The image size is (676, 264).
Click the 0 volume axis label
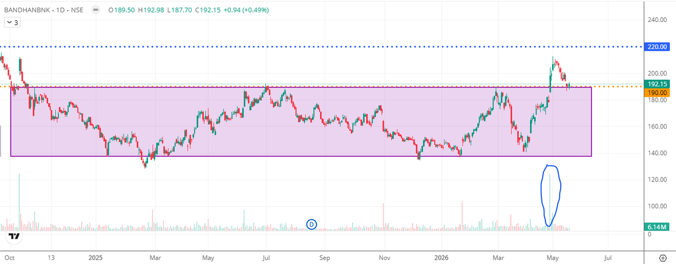point(650,234)
